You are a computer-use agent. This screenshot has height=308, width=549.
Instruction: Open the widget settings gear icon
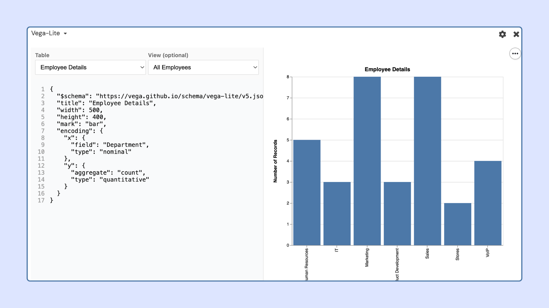[502, 34]
